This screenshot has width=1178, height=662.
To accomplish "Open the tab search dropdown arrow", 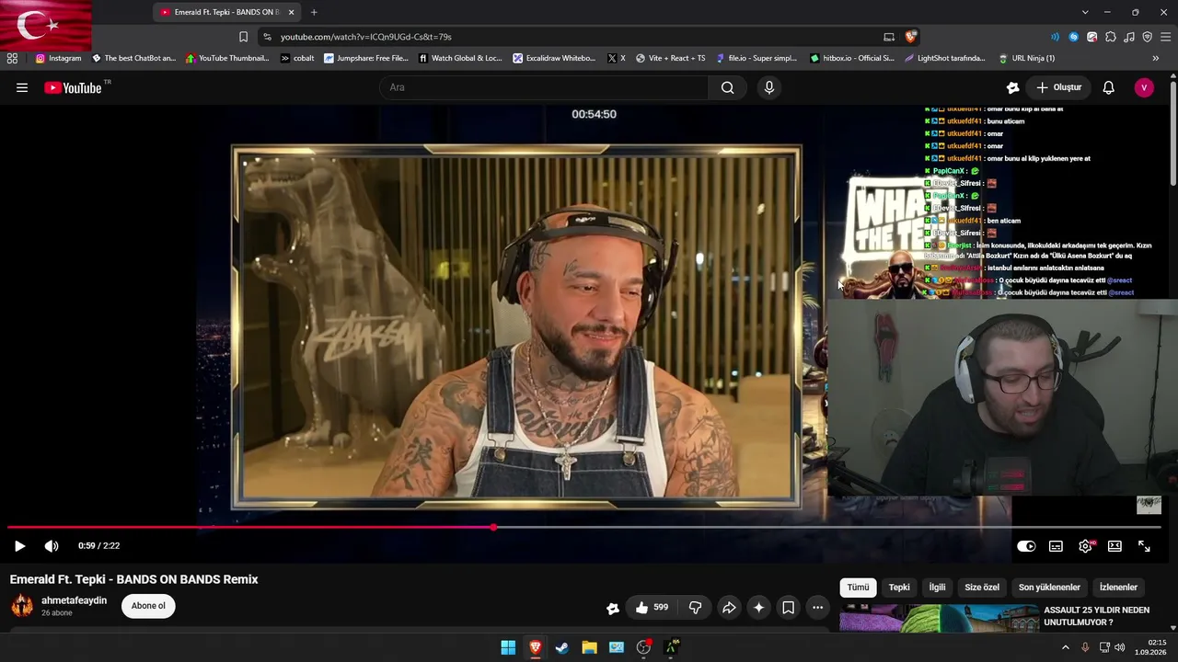I will [x=1085, y=12].
